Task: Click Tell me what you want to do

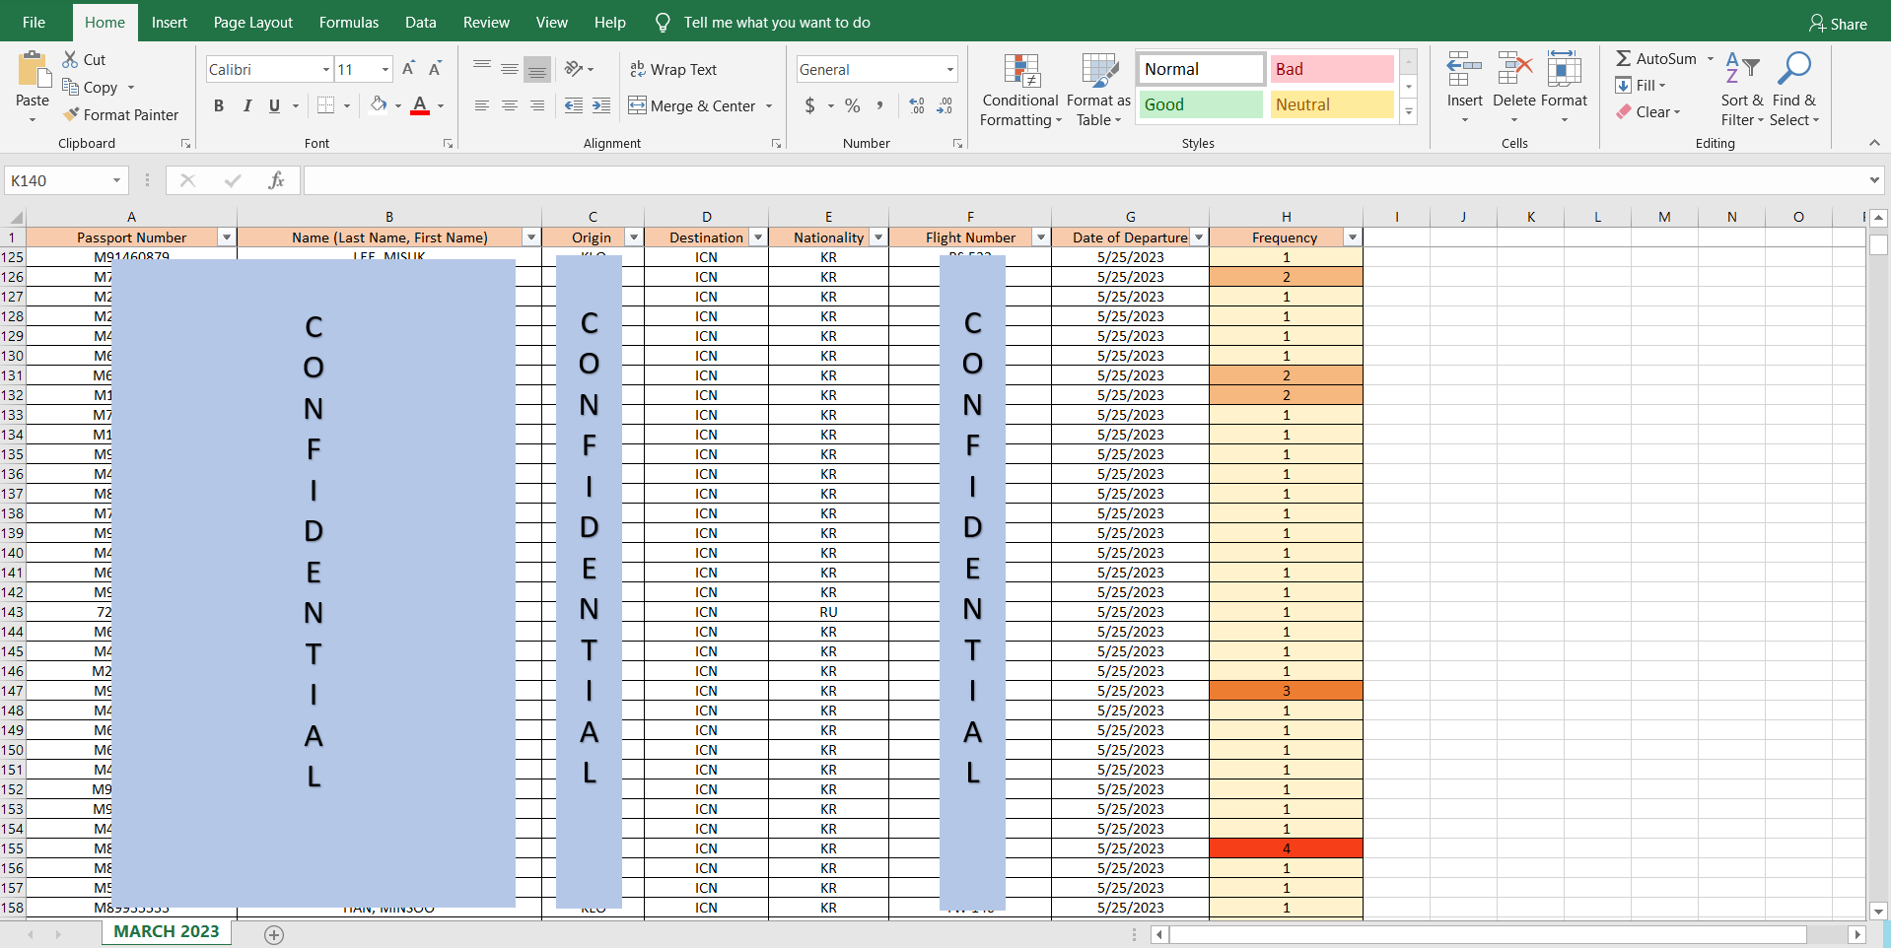Action: coord(777,22)
